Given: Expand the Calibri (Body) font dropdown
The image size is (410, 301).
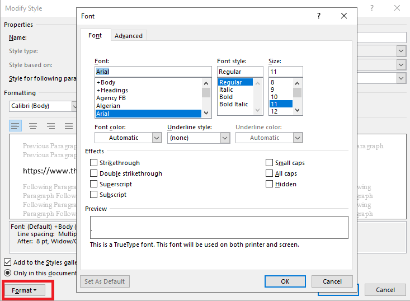Looking at the screenshot, I should point(74,106).
